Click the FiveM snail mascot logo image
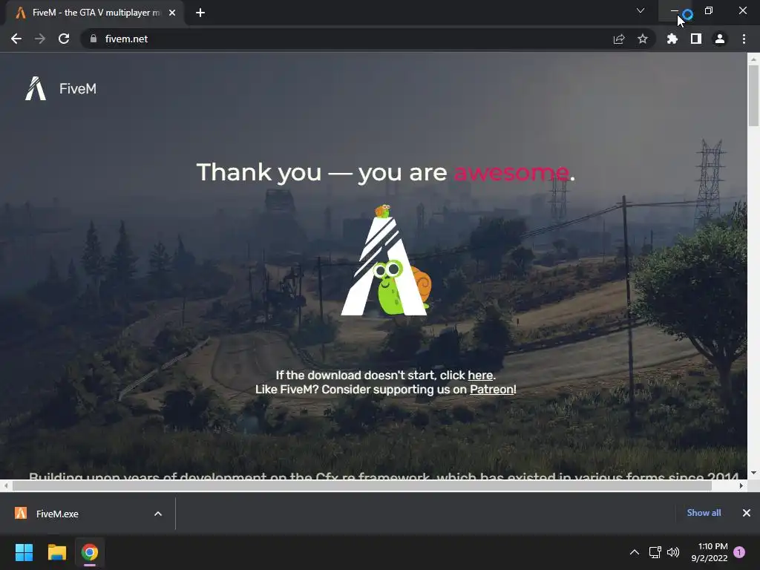The width and height of the screenshot is (760, 570). click(386, 261)
